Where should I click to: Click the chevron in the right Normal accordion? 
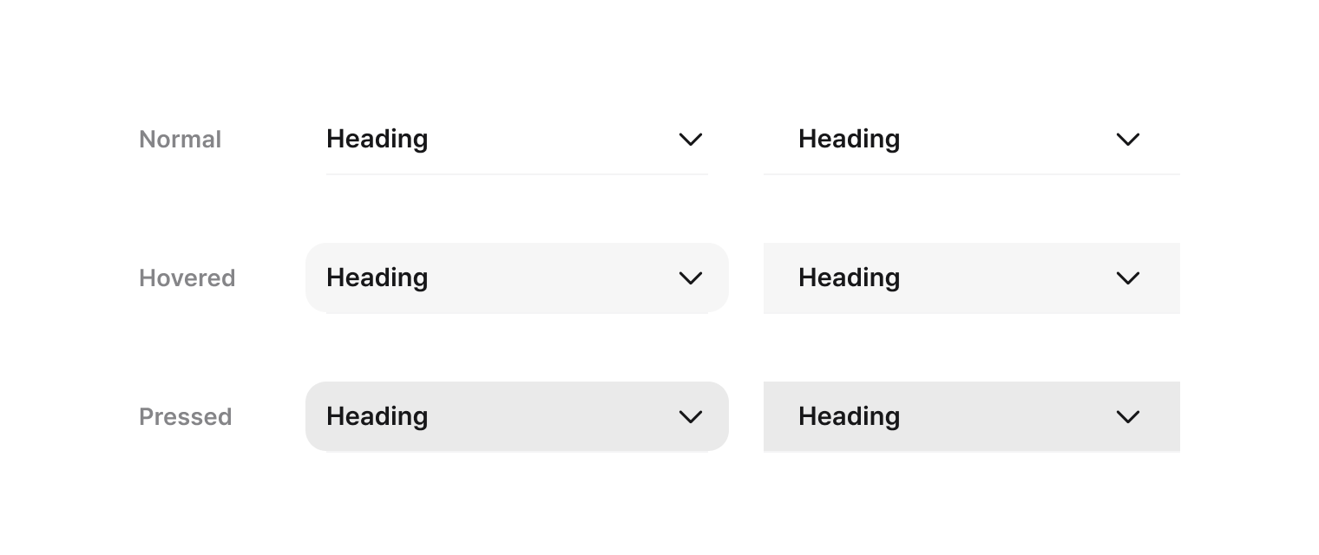[1128, 140]
